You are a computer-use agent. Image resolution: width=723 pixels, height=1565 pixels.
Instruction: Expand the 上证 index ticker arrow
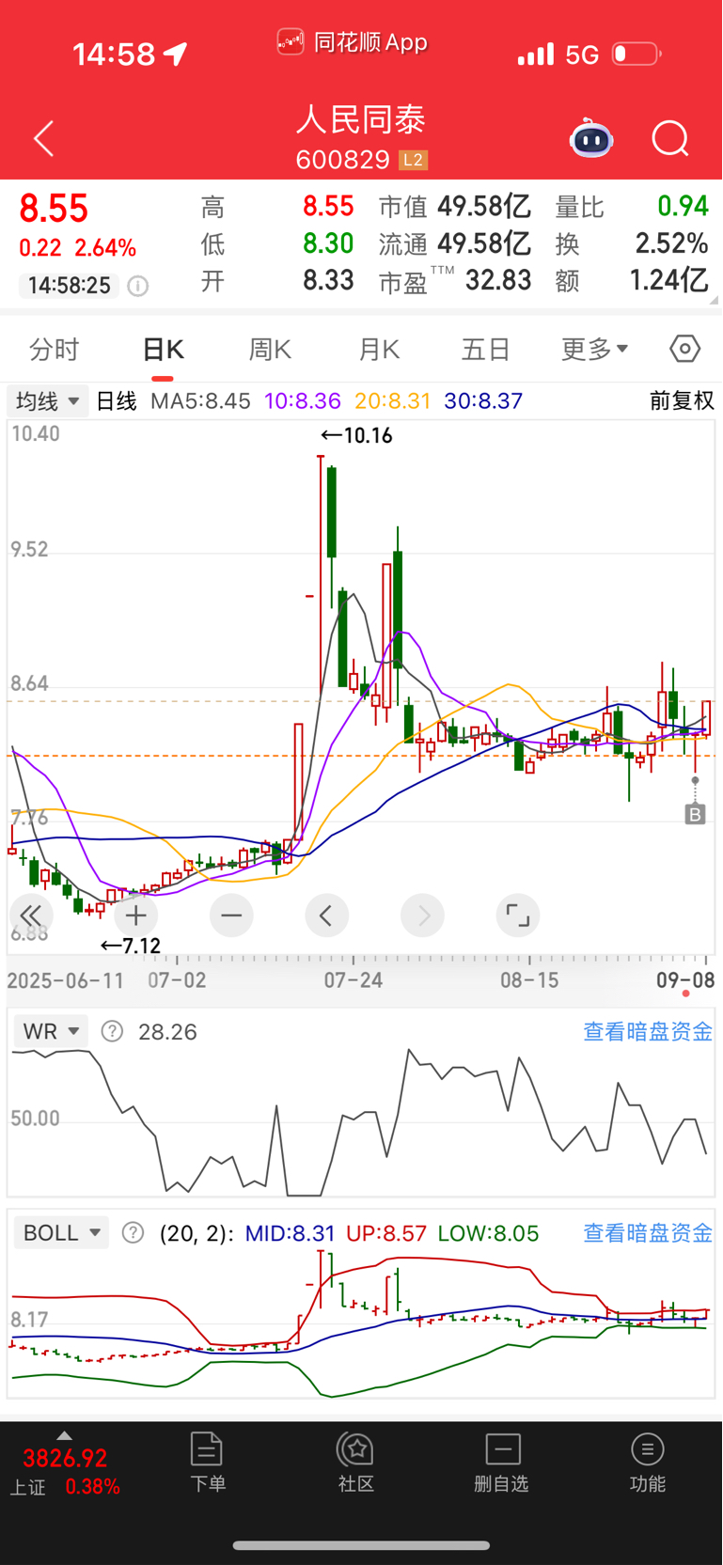click(64, 1436)
